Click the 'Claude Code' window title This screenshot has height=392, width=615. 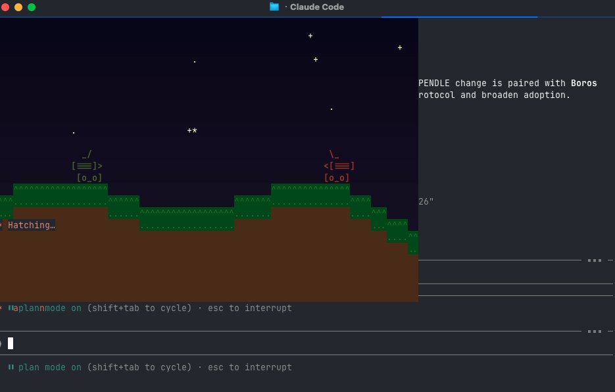click(x=317, y=7)
